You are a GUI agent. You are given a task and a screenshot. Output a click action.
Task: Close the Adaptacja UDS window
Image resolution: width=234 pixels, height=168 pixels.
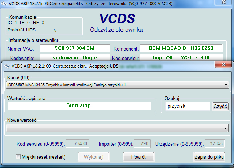[223, 64]
